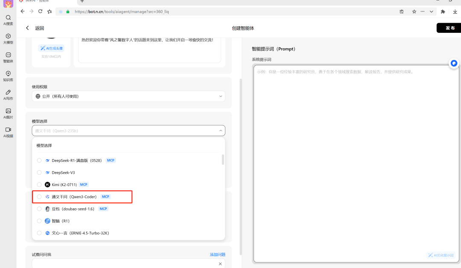461x268 pixels.
Task: Select DeepSeek-R1-满血版 (0528) radio button
Action: [x=39, y=160]
